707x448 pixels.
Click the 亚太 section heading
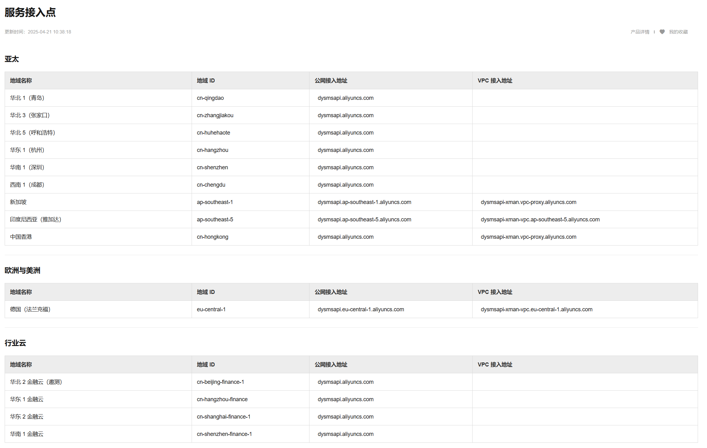tap(12, 59)
